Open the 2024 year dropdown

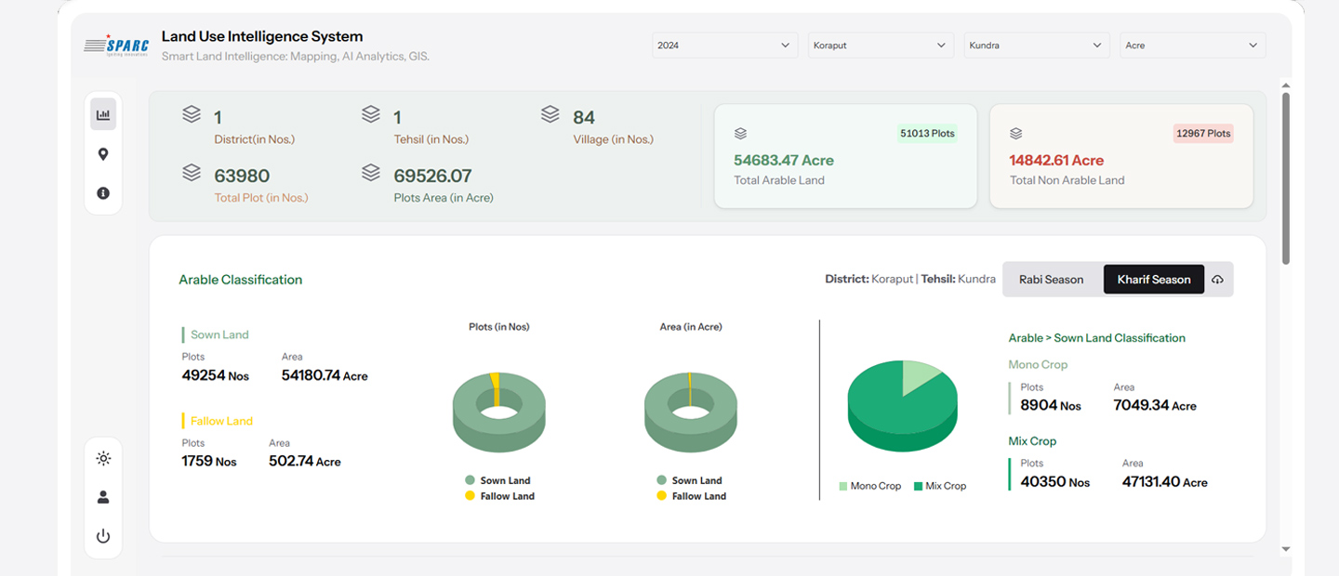[724, 46]
